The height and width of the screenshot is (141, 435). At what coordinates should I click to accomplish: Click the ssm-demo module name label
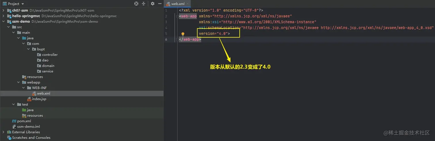(21, 22)
